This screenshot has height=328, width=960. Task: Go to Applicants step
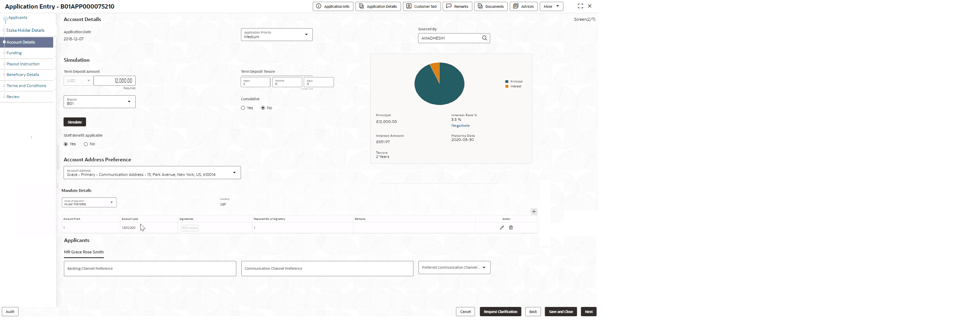point(18,18)
